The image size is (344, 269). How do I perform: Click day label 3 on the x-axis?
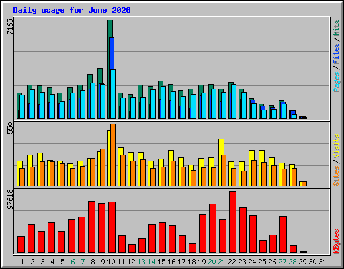point(42,262)
